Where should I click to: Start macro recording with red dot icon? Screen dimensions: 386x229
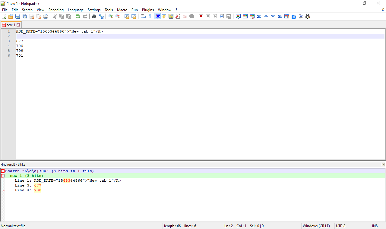201,16
